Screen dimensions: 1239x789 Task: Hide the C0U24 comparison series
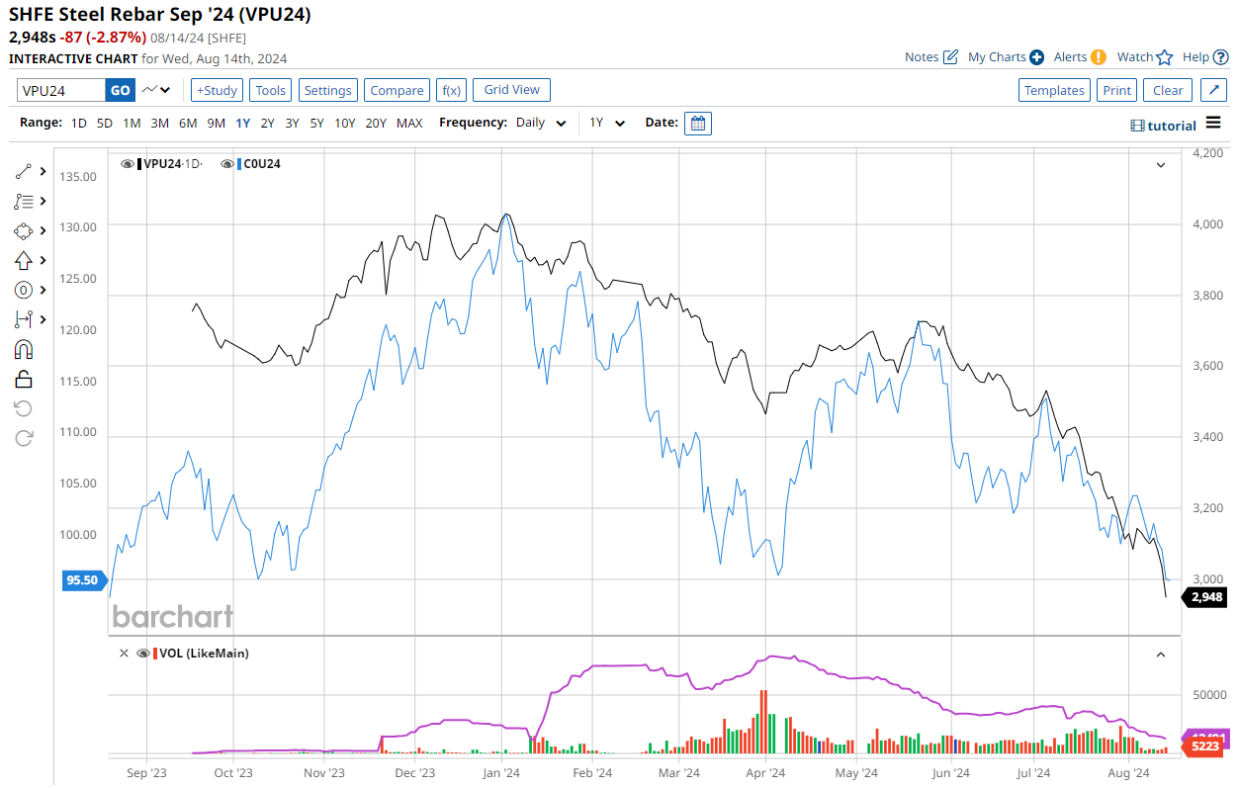pos(227,164)
